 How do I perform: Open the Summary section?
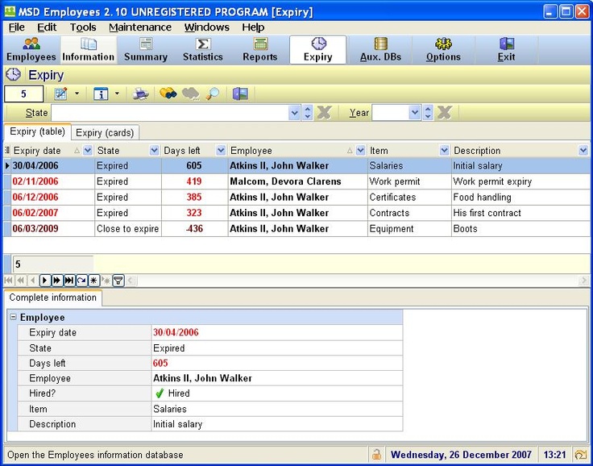click(x=146, y=50)
